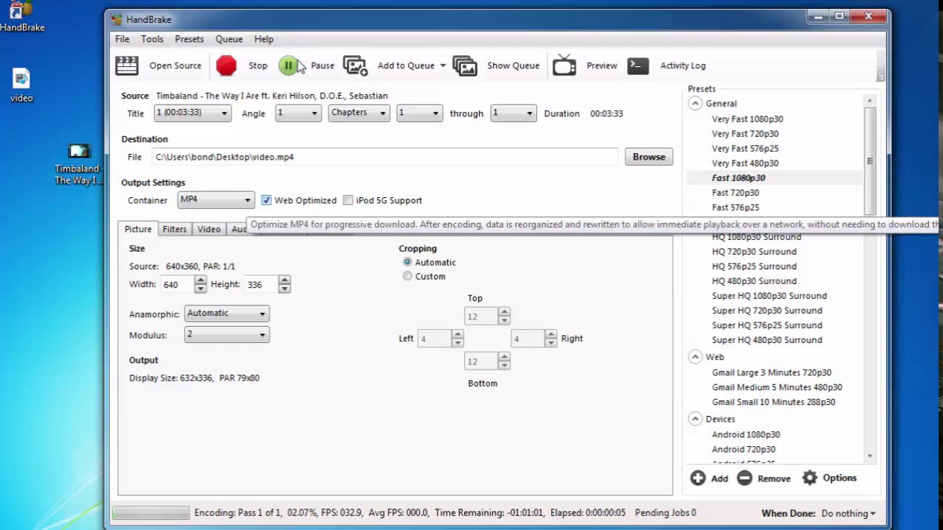Click the plus Add preset icon
The height and width of the screenshot is (530, 943).
[697, 478]
